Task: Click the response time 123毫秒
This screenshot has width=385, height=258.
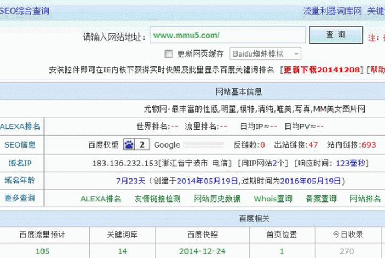Action: coord(351,163)
